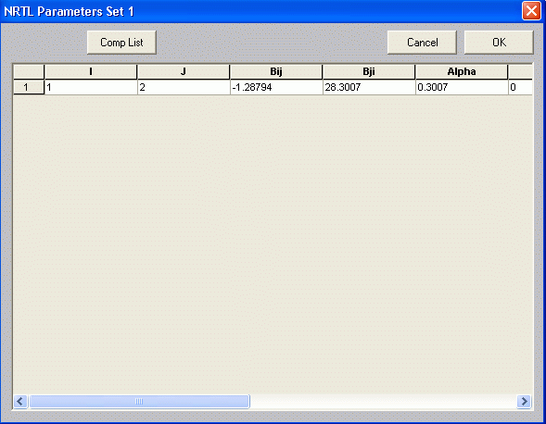
Task: Open the Comp List button
Action: (121, 43)
